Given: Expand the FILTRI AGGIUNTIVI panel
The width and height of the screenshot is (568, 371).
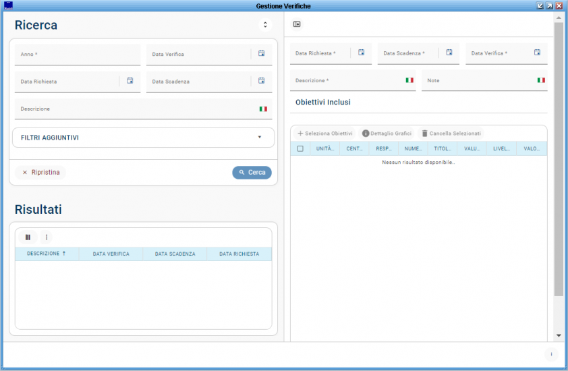Looking at the screenshot, I should [x=144, y=138].
